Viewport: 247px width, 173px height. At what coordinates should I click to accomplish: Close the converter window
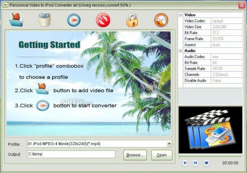point(242,5)
